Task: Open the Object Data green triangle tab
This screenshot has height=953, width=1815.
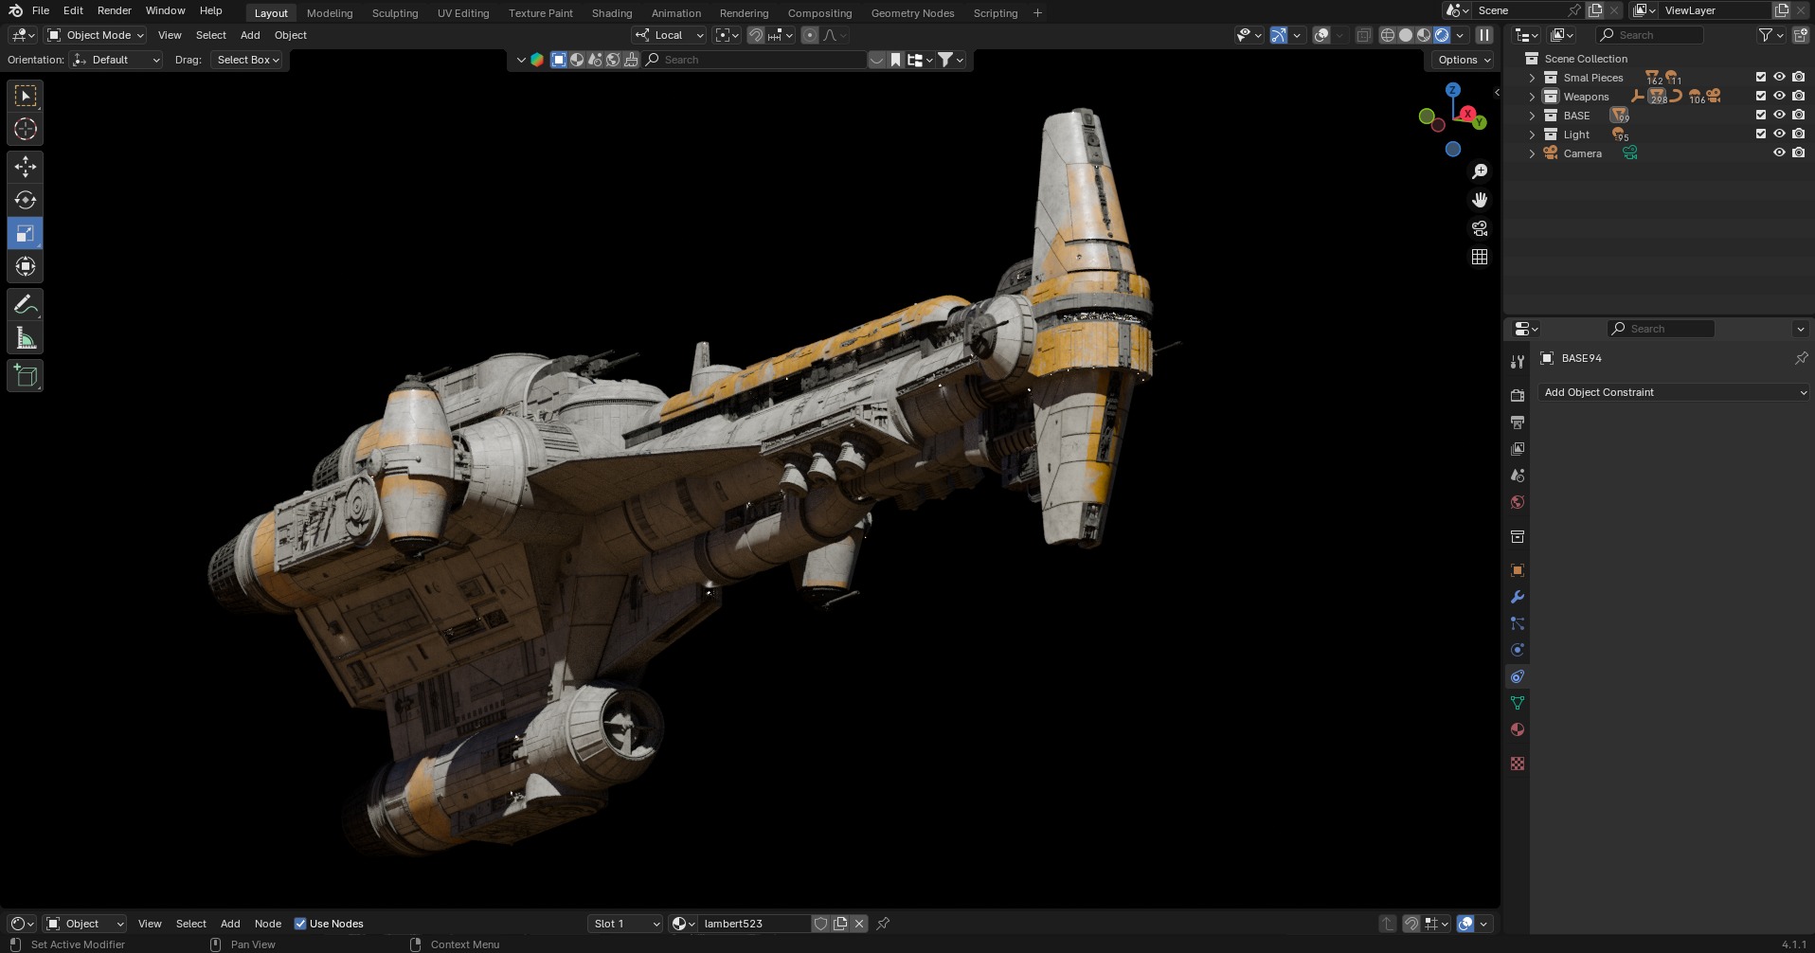Action: [x=1518, y=703]
